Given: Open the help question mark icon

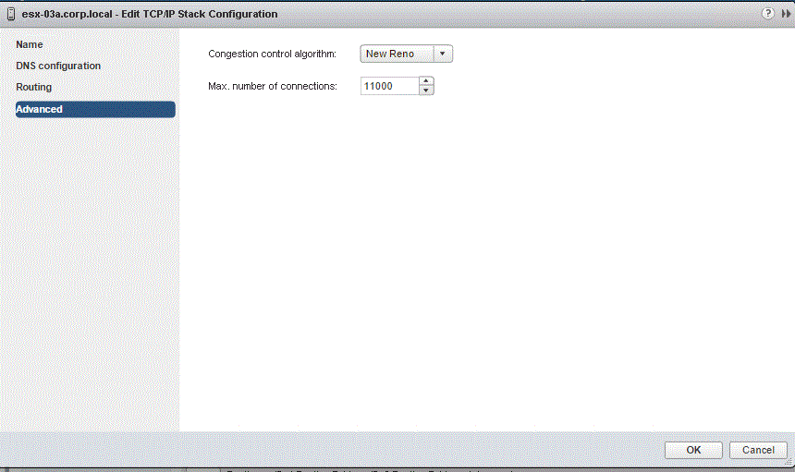Looking at the screenshot, I should pyautogui.click(x=767, y=14).
